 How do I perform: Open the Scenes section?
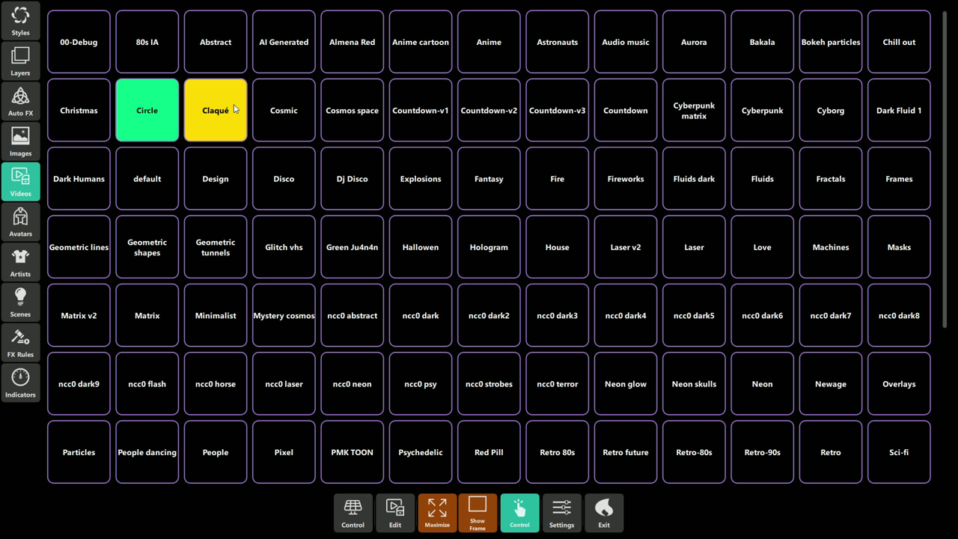pos(20,302)
